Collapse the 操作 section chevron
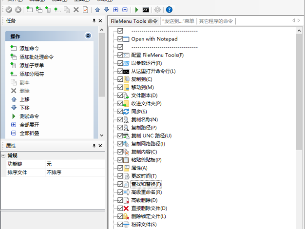The width and height of the screenshot is (305, 229). pos(88,36)
